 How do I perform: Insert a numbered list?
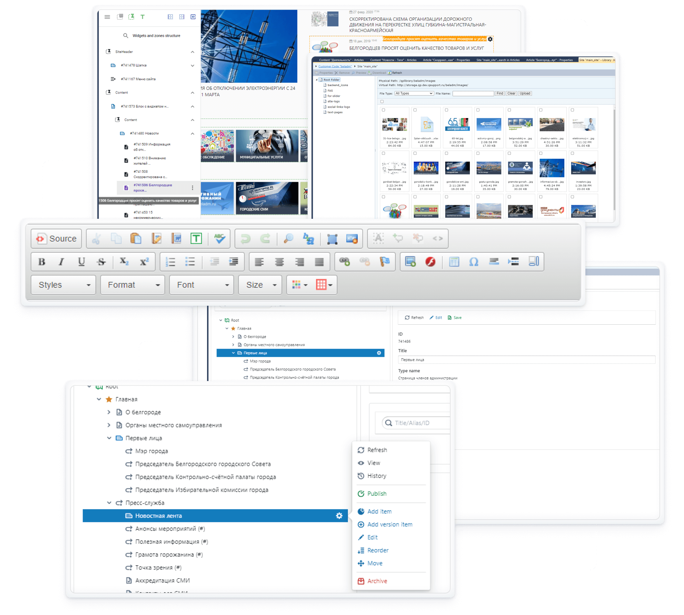[170, 262]
